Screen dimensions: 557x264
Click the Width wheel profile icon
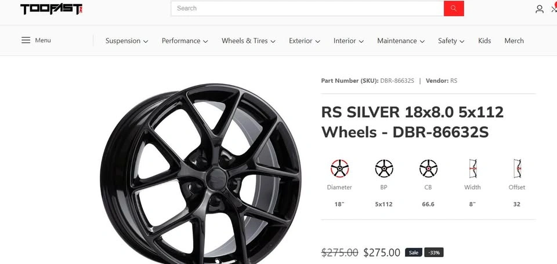tap(472, 168)
